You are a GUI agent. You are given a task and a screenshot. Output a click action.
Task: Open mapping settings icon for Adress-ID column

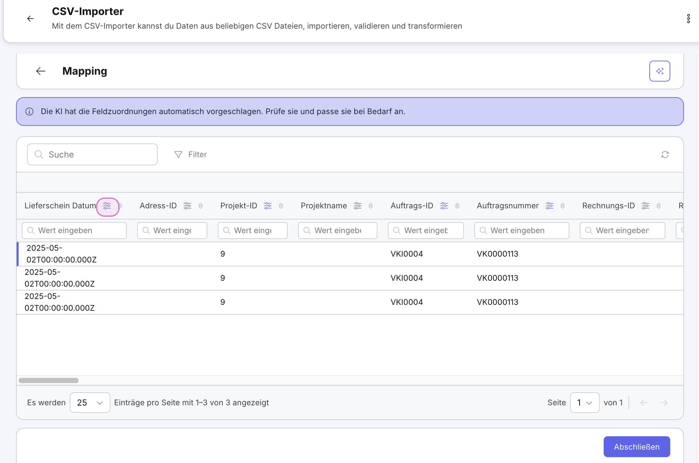(x=187, y=206)
